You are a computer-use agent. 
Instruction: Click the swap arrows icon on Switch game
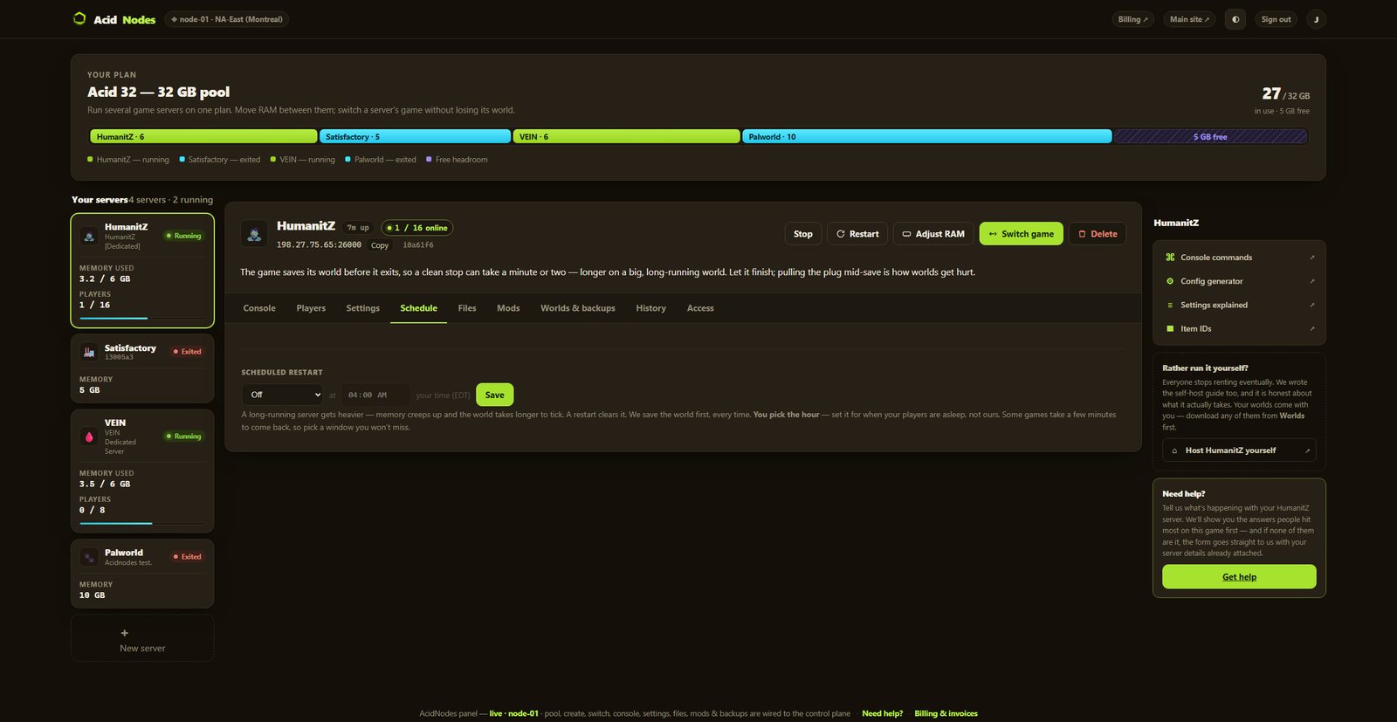(x=993, y=234)
